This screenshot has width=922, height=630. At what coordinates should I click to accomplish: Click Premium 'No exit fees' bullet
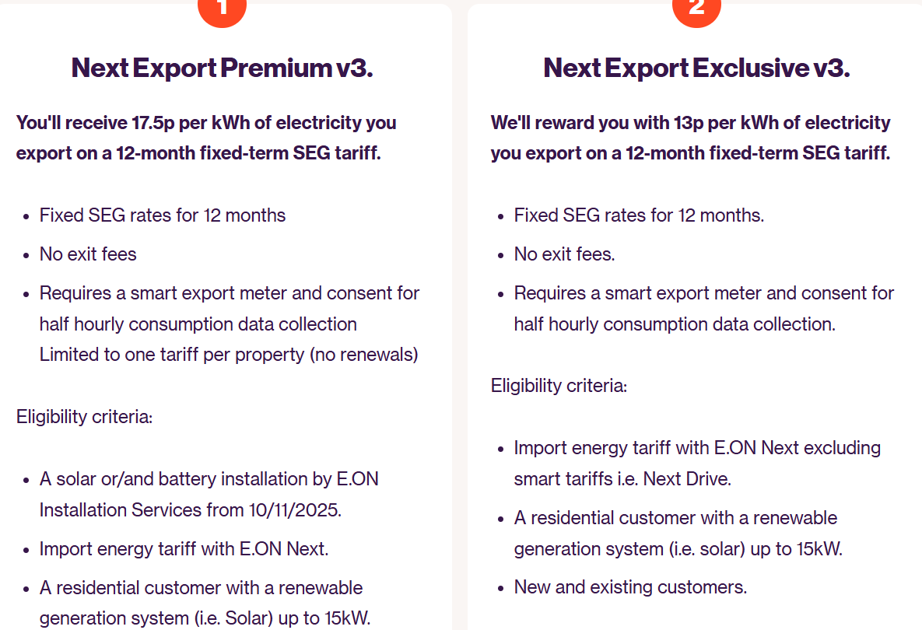pos(88,254)
